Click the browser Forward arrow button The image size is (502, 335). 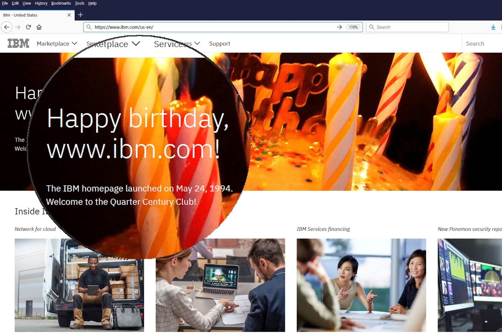[18, 27]
